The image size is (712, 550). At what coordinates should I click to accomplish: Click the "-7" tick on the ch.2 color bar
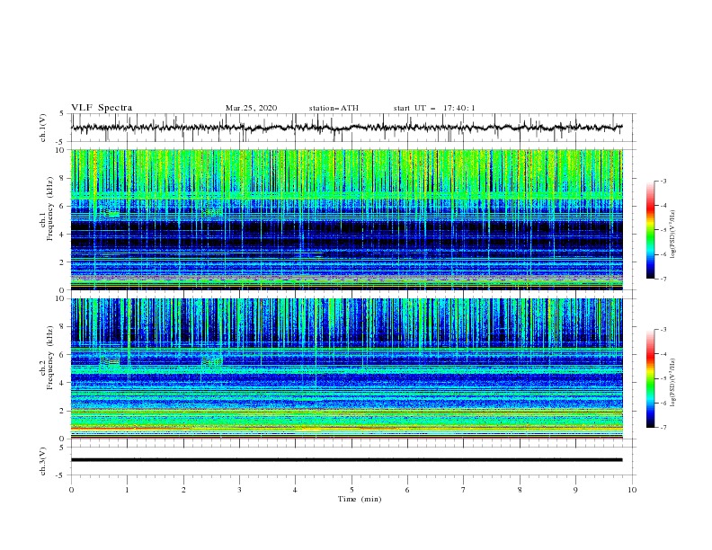(663, 428)
